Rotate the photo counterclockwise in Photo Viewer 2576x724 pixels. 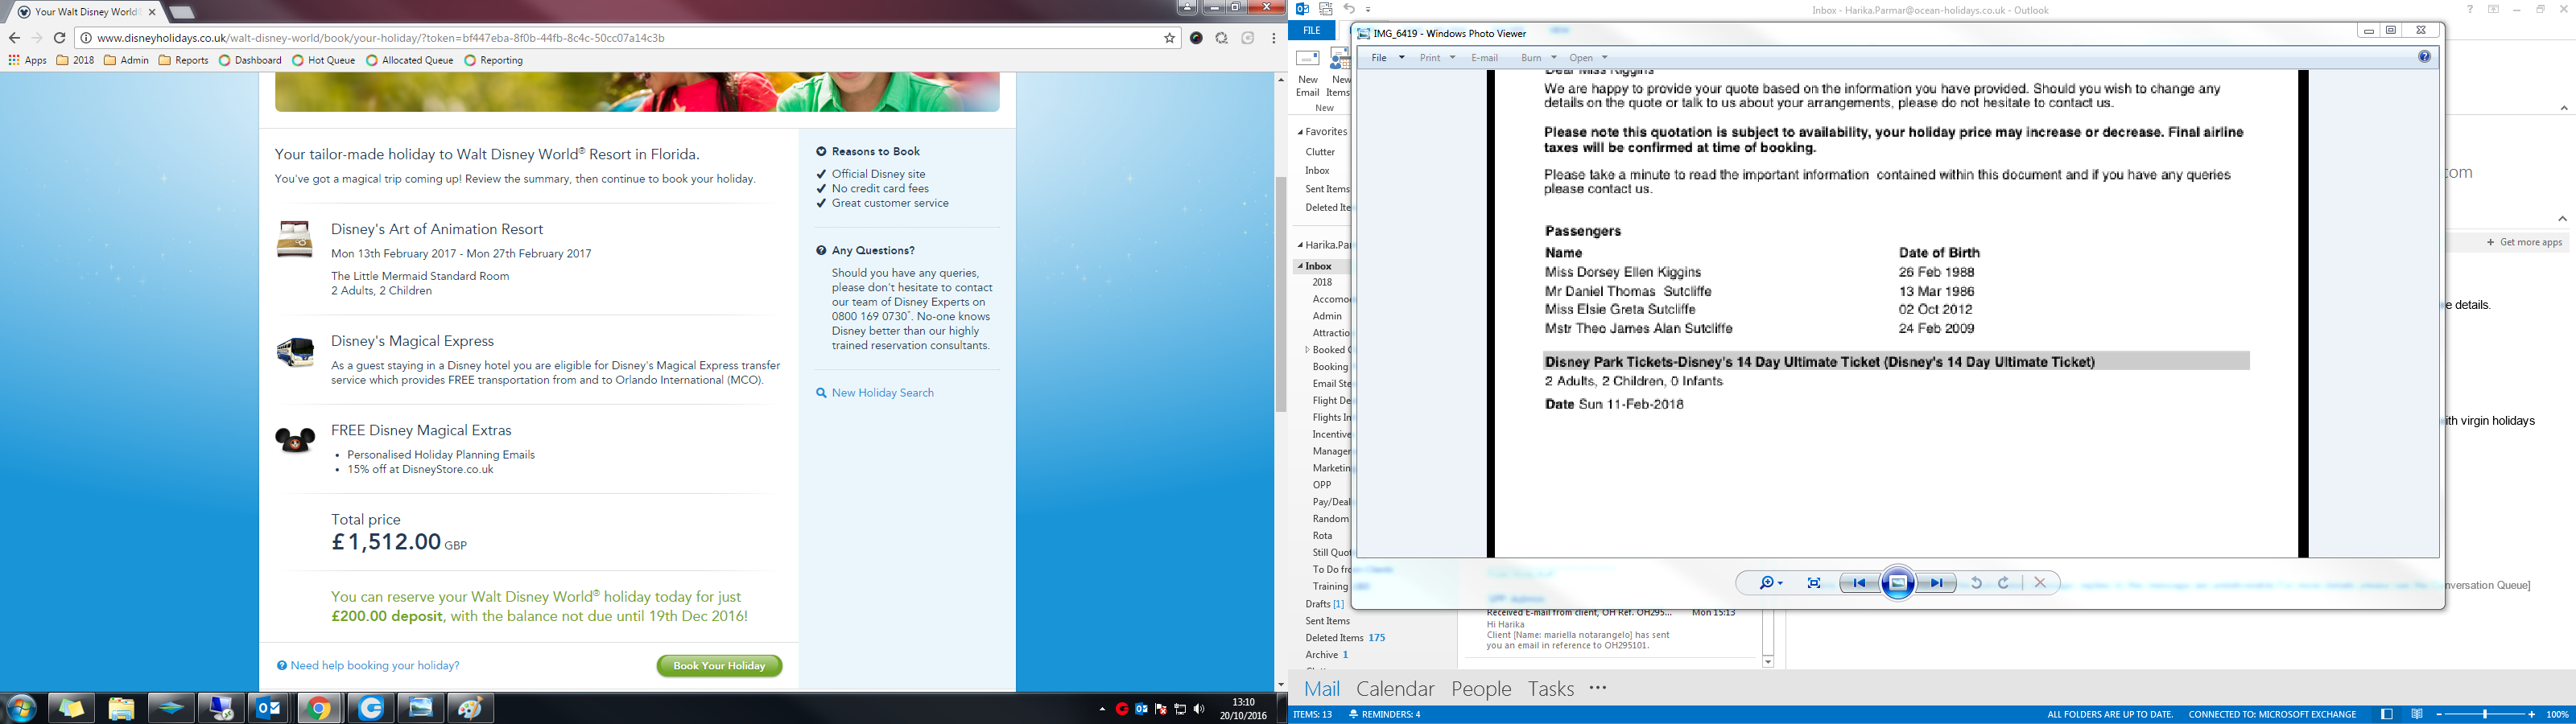click(1976, 583)
